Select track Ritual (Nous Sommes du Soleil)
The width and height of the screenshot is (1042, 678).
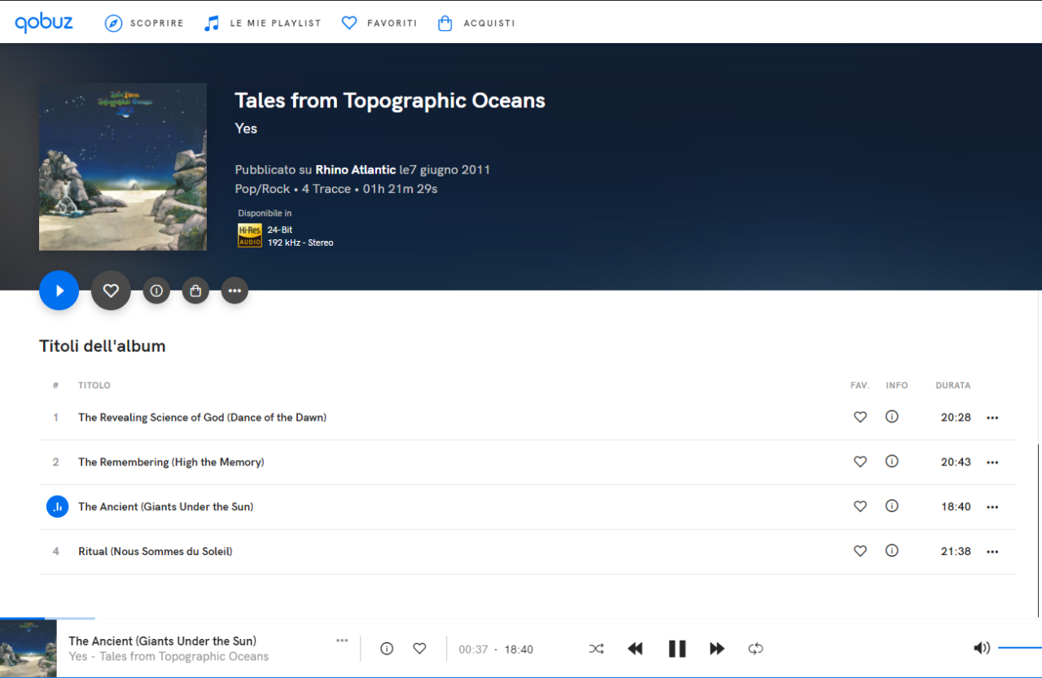(x=155, y=552)
